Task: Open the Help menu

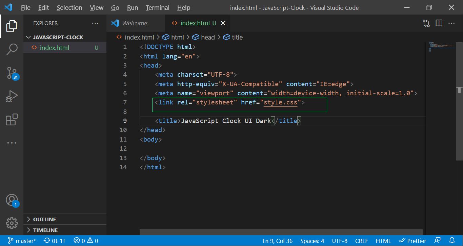Action: 184,7
